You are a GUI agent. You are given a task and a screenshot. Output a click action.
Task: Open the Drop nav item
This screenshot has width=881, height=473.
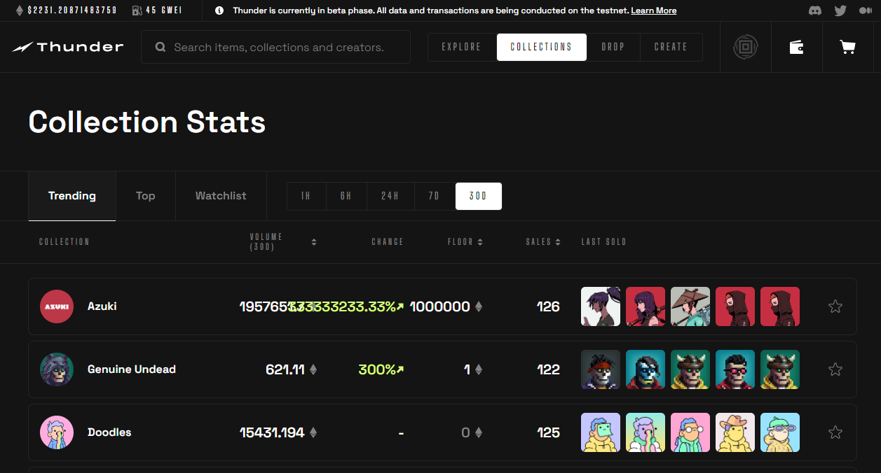click(613, 47)
